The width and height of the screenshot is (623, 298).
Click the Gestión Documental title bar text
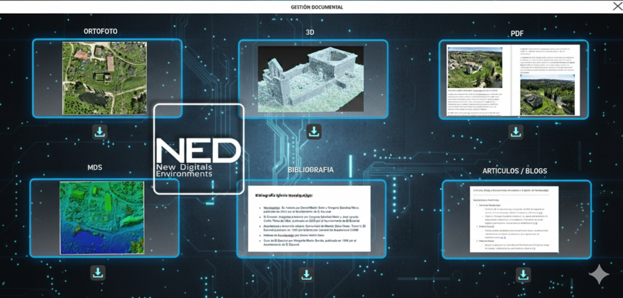(x=309, y=7)
